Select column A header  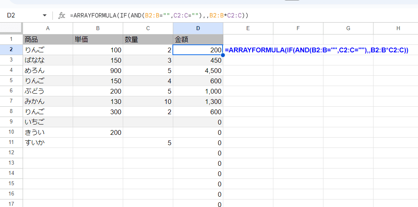pos(48,29)
